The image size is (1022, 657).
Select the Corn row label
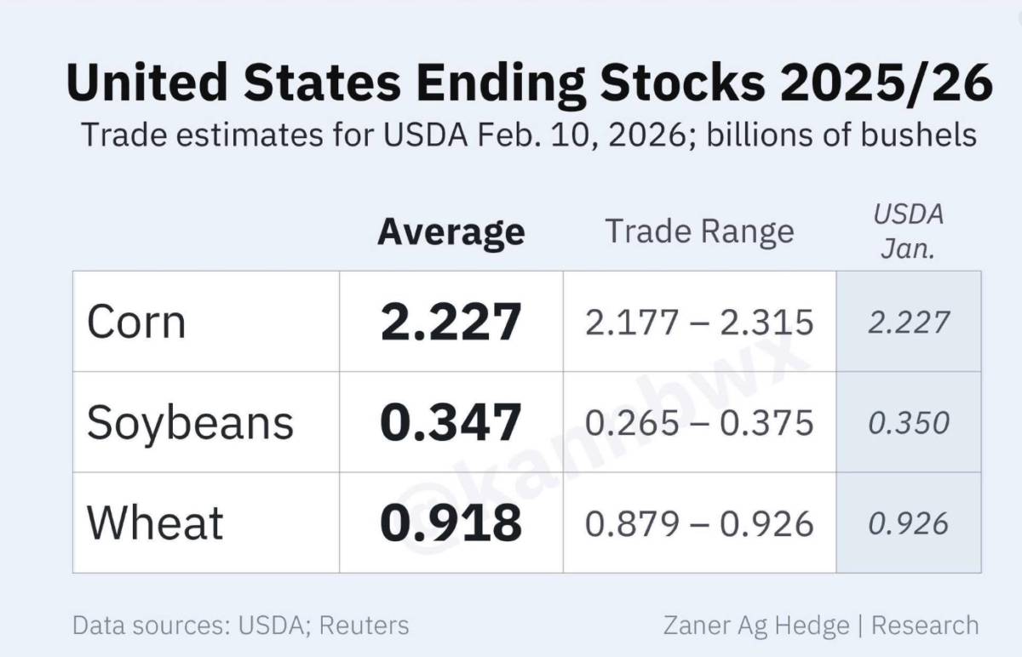136,323
